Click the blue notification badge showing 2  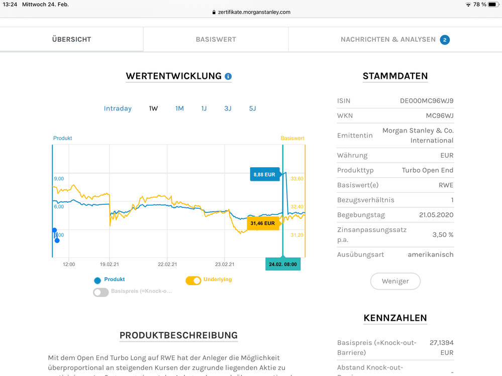(x=445, y=40)
